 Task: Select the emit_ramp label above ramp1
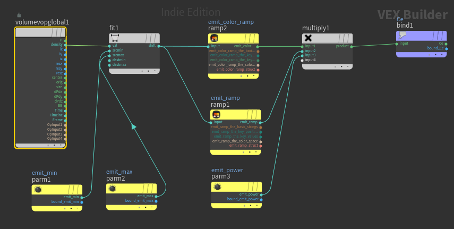225,98
